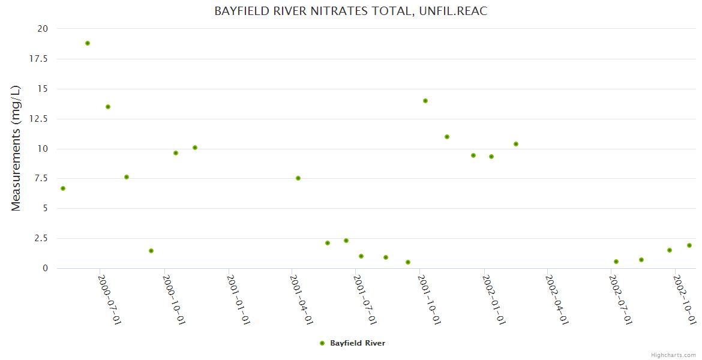Image resolution: width=702 pixels, height=360 pixels.
Task: Click the data point just above 10 near 2000-10-01
Action: pyautogui.click(x=195, y=148)
